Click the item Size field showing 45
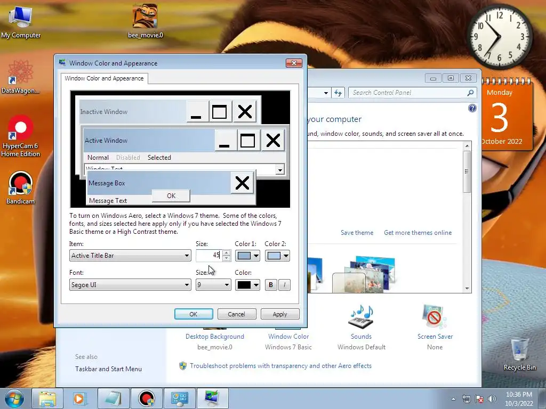Screen dimensions: 546x409 coord(209,256)
